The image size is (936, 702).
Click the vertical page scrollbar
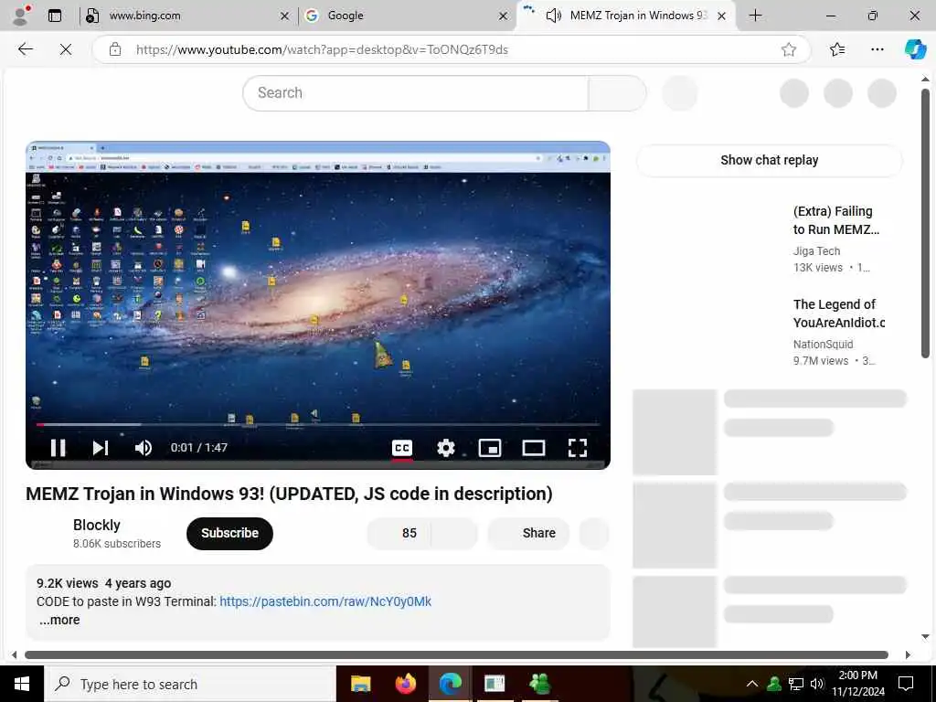[925, 224]
